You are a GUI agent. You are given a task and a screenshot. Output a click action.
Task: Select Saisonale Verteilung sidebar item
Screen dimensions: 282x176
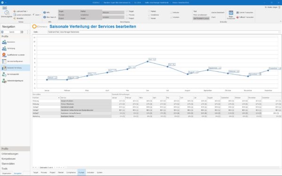pyautogui.click(x=15, y=68)
